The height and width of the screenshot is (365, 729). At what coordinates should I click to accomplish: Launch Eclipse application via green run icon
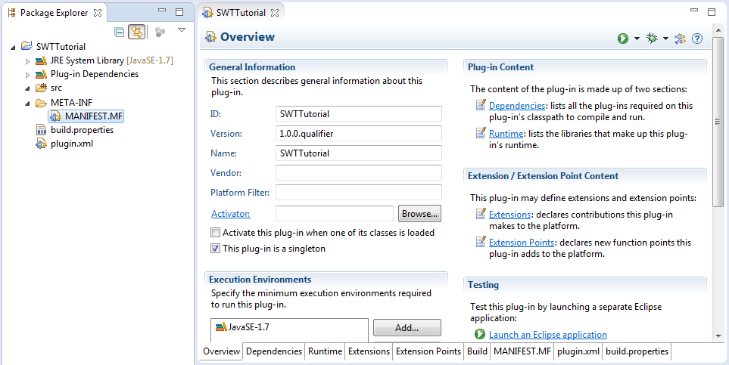tap(623, 39)
